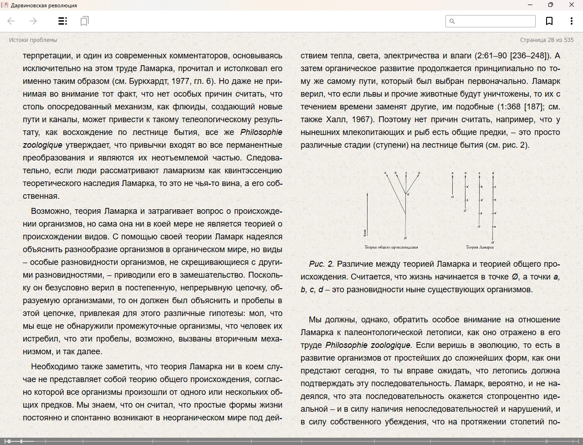Open the table of contents
This screenshot has height=445, width=583.
63,21
